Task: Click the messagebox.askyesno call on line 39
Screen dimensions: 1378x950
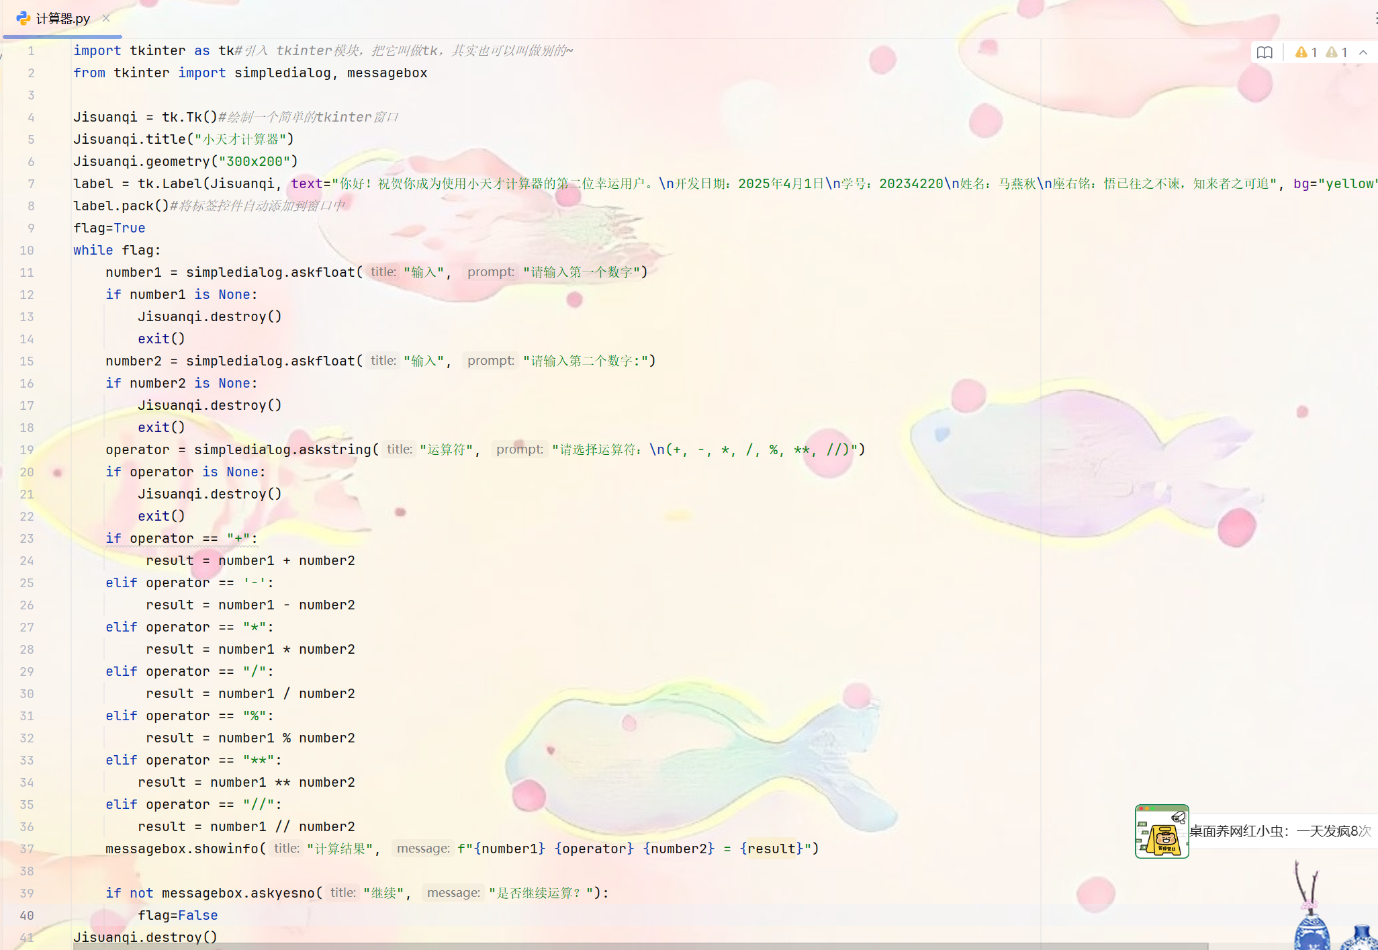Action: pyautogui.click(x=238, y=893)
